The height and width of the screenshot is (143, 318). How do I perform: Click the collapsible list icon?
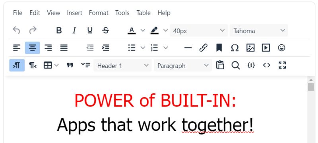click(x=85, y=65)
